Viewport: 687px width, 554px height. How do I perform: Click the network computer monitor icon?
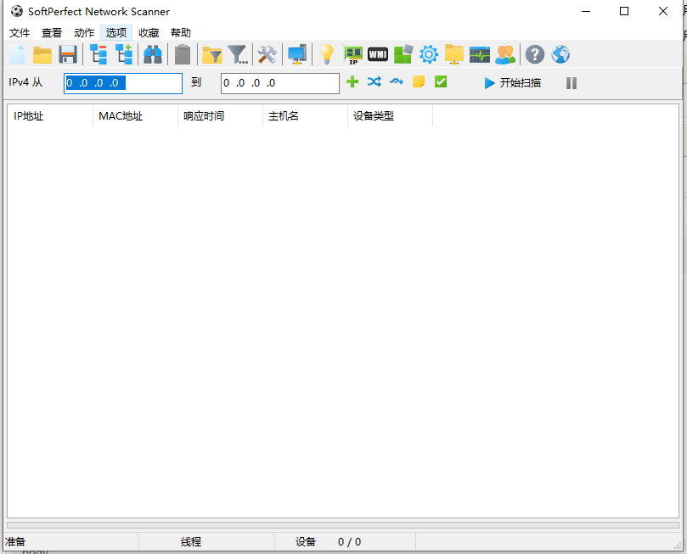click(297, 54)
